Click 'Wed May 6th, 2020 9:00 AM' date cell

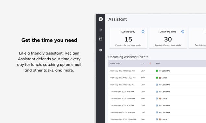(123, 113)
